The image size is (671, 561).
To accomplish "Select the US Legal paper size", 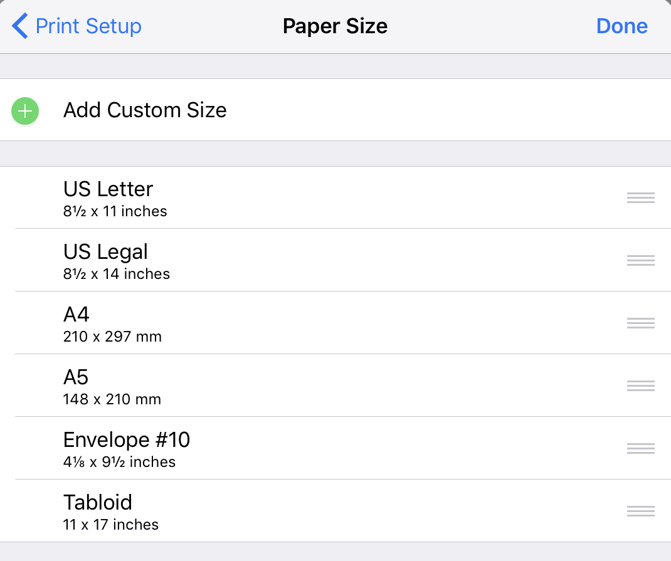I will point(335,260).
